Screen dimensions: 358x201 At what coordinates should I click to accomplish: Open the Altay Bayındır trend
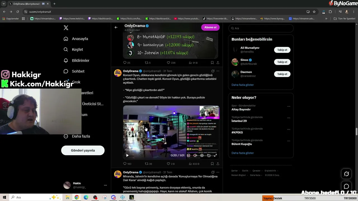point(241,109)
